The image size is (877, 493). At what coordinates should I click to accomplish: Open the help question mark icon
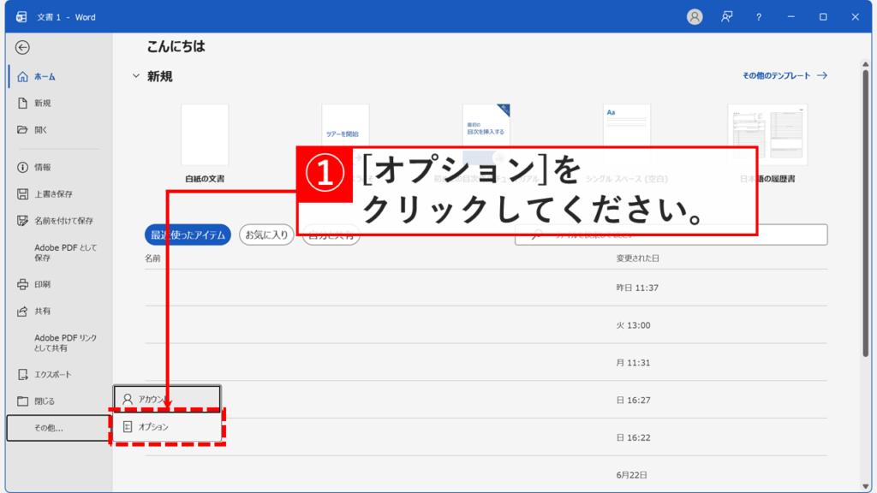(x=759, y=17)
